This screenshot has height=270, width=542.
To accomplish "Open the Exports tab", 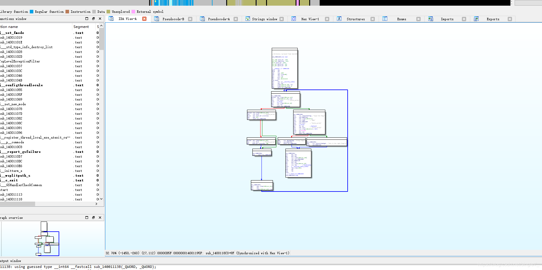I will tap(493, 19).
